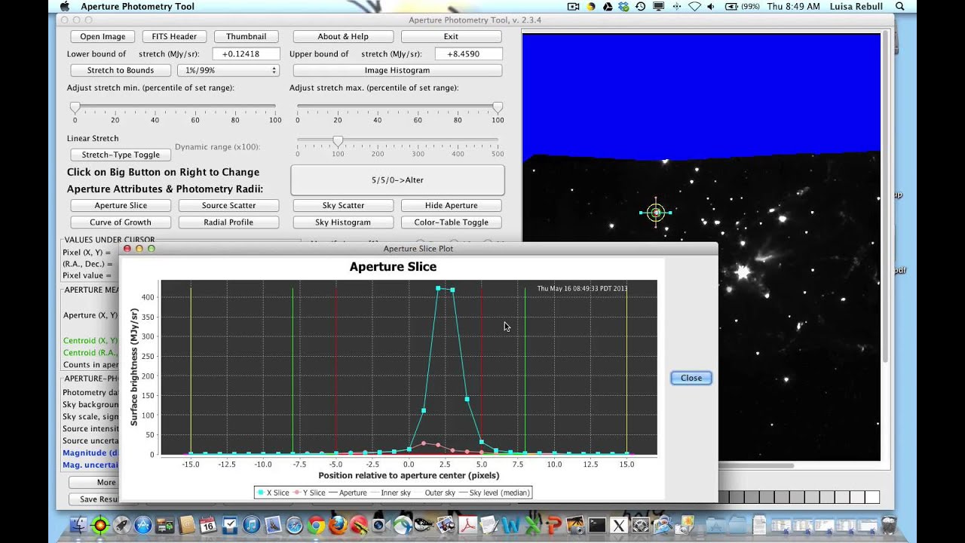Viewport: 965px width, 543px height.
Task: Open Trash at the Dock's end
Action: pos(889,525)
